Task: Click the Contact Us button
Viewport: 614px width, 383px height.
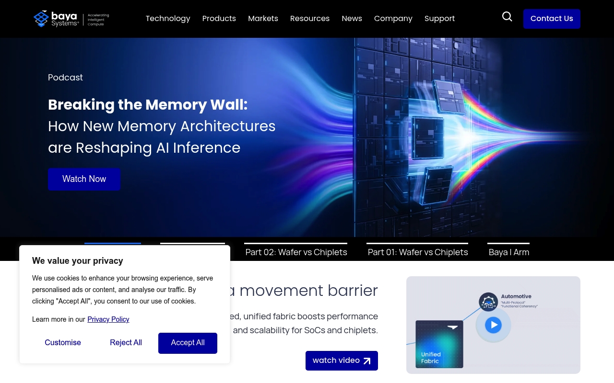Action: [x=552, y=19]
